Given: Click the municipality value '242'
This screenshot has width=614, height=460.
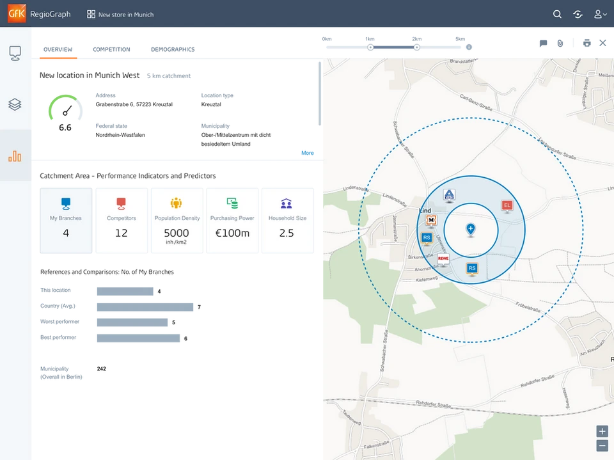Looking at the screenshot, I should (102, 369).
